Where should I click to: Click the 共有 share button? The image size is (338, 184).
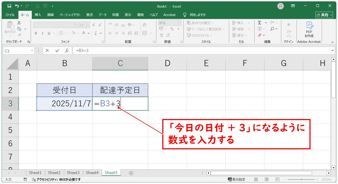pyautogui.click(x=324, y=15)
